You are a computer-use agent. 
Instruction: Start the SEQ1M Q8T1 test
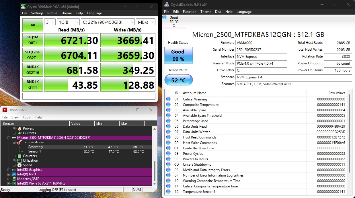(x=33, y=40)
